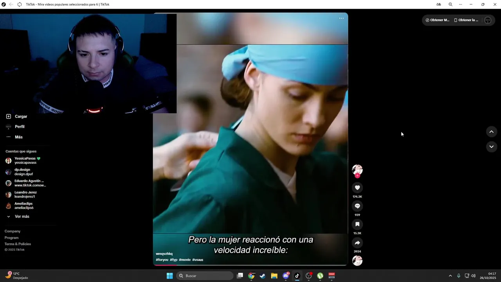Click #foryou hashtag
The height and width of the screenshot is (282, 501).
pyautogui.click(x=162, y=260)
